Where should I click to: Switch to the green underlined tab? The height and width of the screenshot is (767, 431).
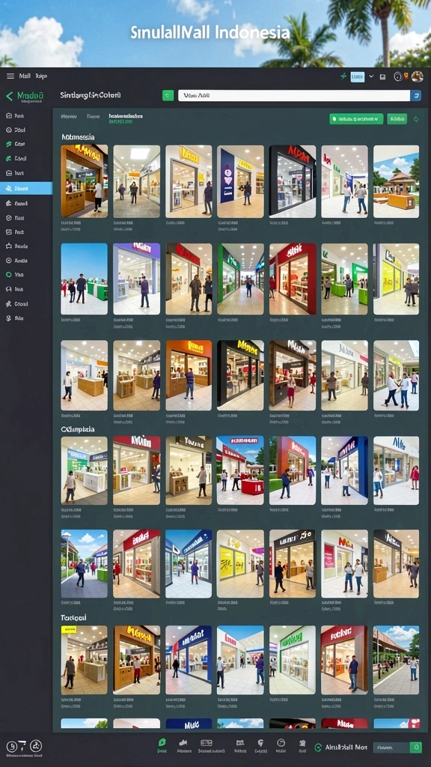click(126, 118)
